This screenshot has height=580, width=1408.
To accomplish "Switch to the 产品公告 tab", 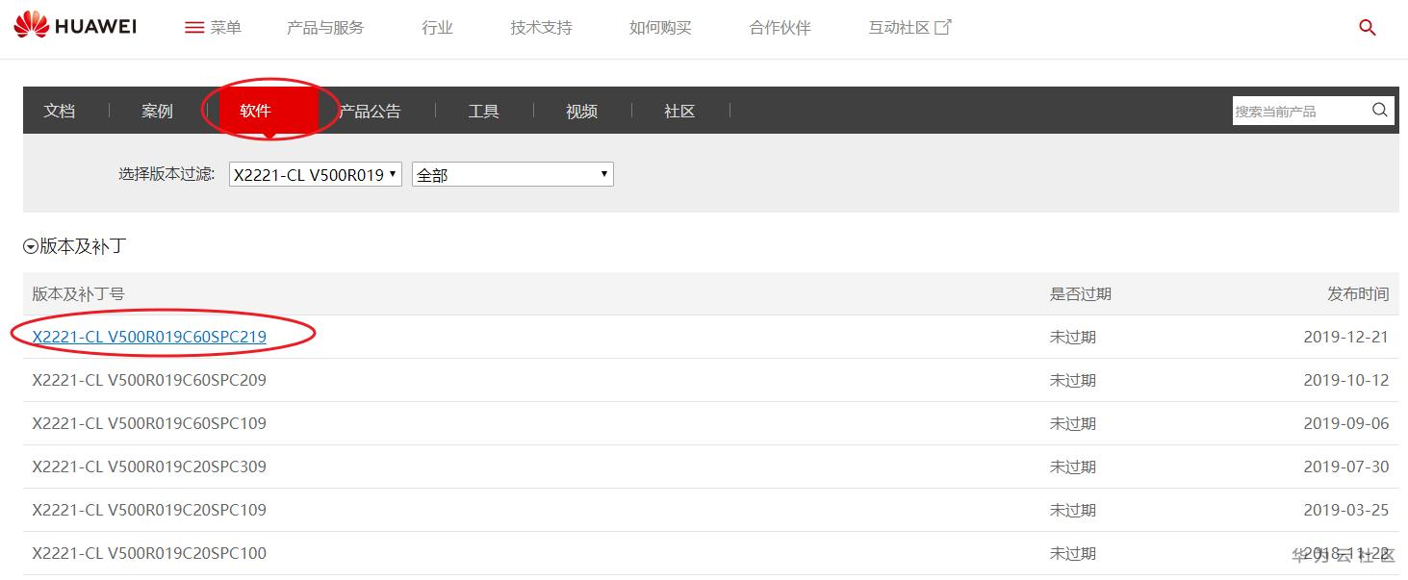I will pyautogui.click(x=370, y=111).
